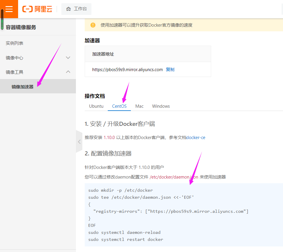Click the yellow warning icon in banner
Image resolution: width=283 pixels, height=252 pixels.
[x=93, y=25]
